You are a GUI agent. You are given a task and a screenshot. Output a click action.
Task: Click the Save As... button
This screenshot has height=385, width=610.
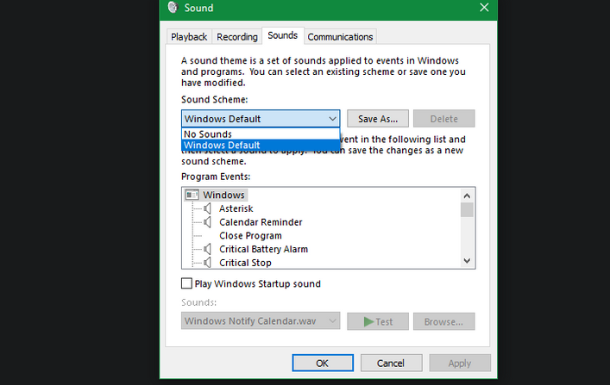pos(377,119)
